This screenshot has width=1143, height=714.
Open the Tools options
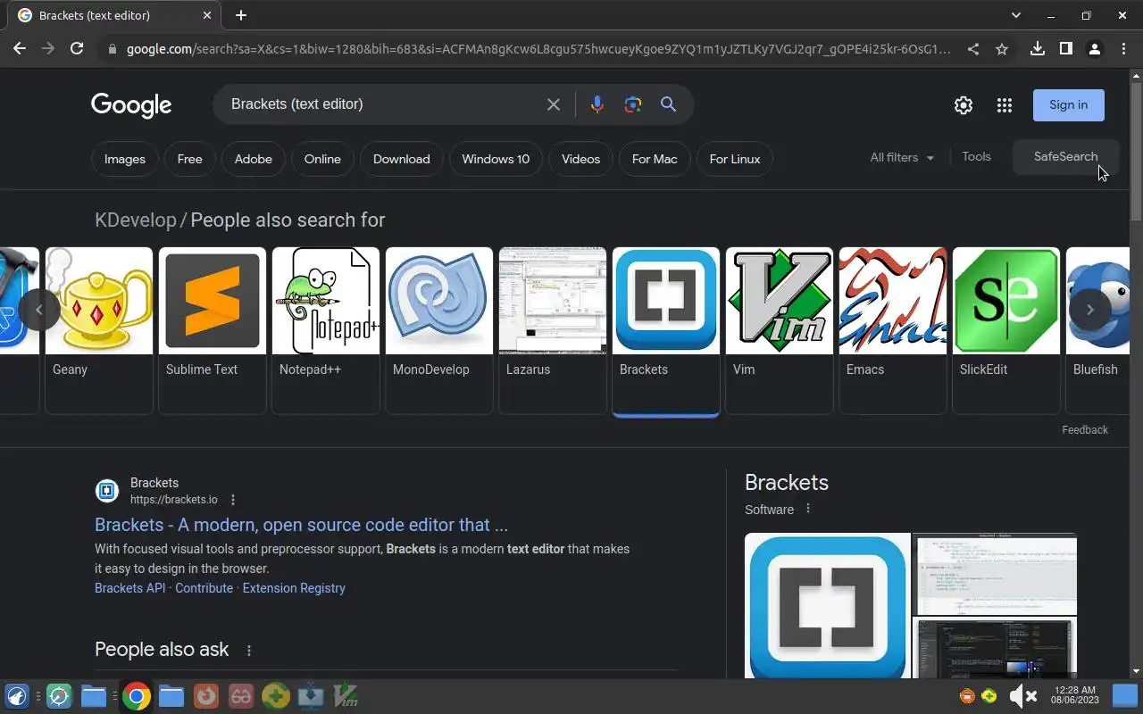(x=976, y=156)
